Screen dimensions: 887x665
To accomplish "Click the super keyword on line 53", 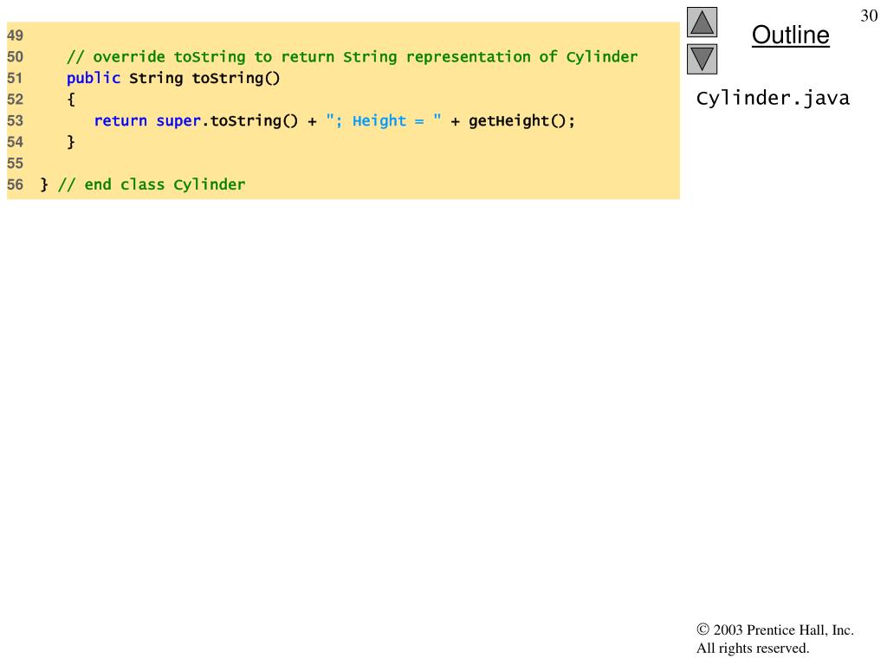I will pos(178,121).
